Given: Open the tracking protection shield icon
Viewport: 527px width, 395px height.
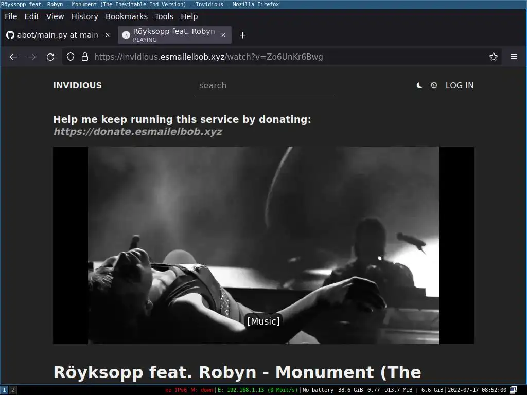Looking at the screenshot, I should pos(70,57).
